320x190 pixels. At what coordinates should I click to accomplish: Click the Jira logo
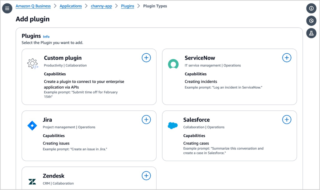pos(32,126)
